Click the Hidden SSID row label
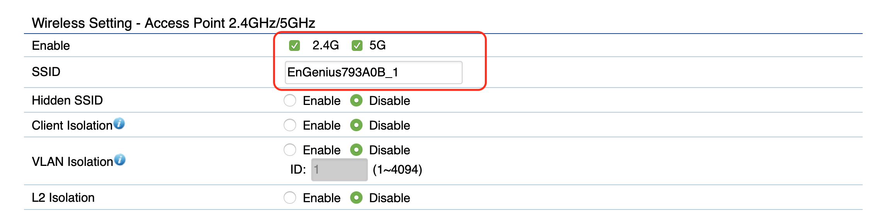Screen dimensions: 882x223 67,100
